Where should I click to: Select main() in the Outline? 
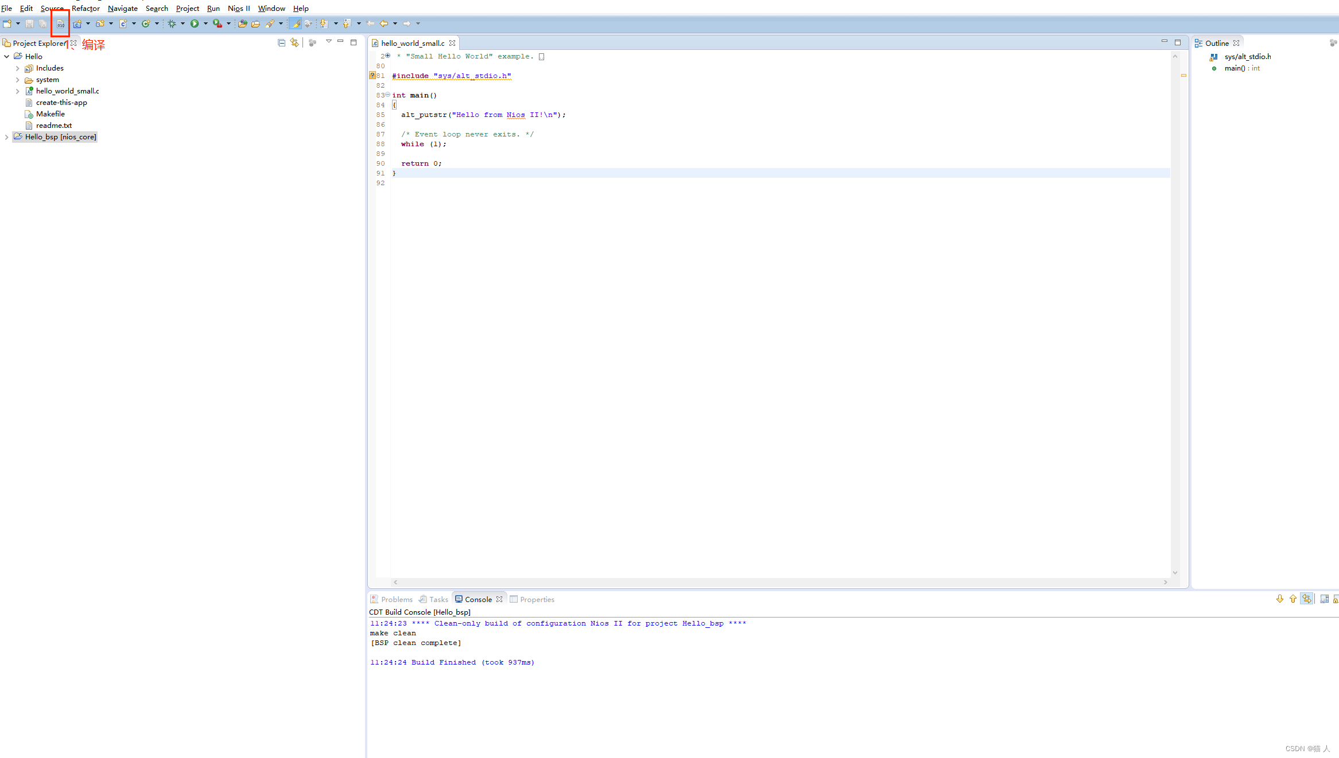click(1235, 68)
